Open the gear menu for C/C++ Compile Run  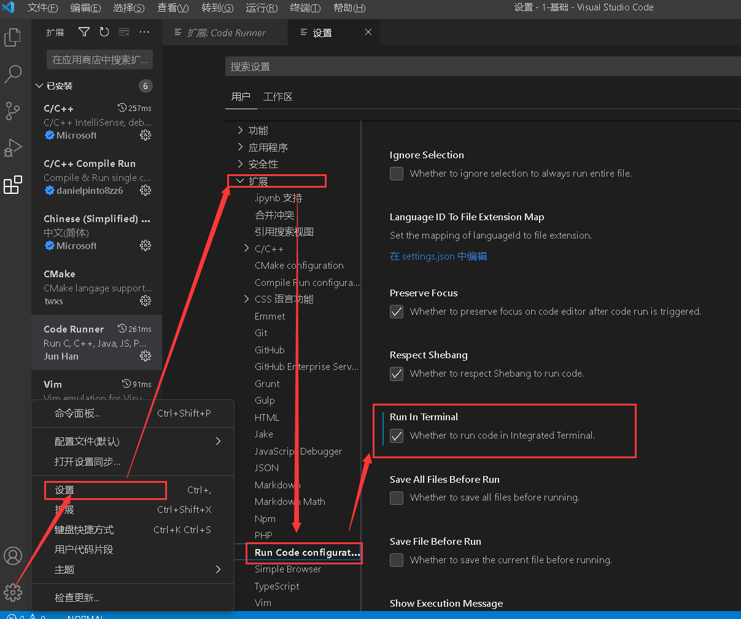point(145,190)
